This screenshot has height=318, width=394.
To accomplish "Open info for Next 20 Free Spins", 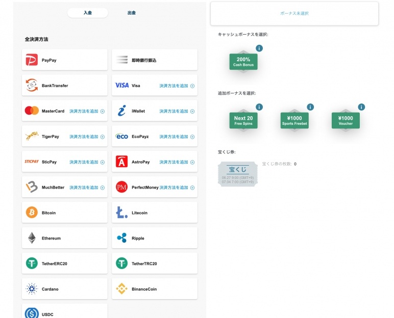I will coord(259,107).
